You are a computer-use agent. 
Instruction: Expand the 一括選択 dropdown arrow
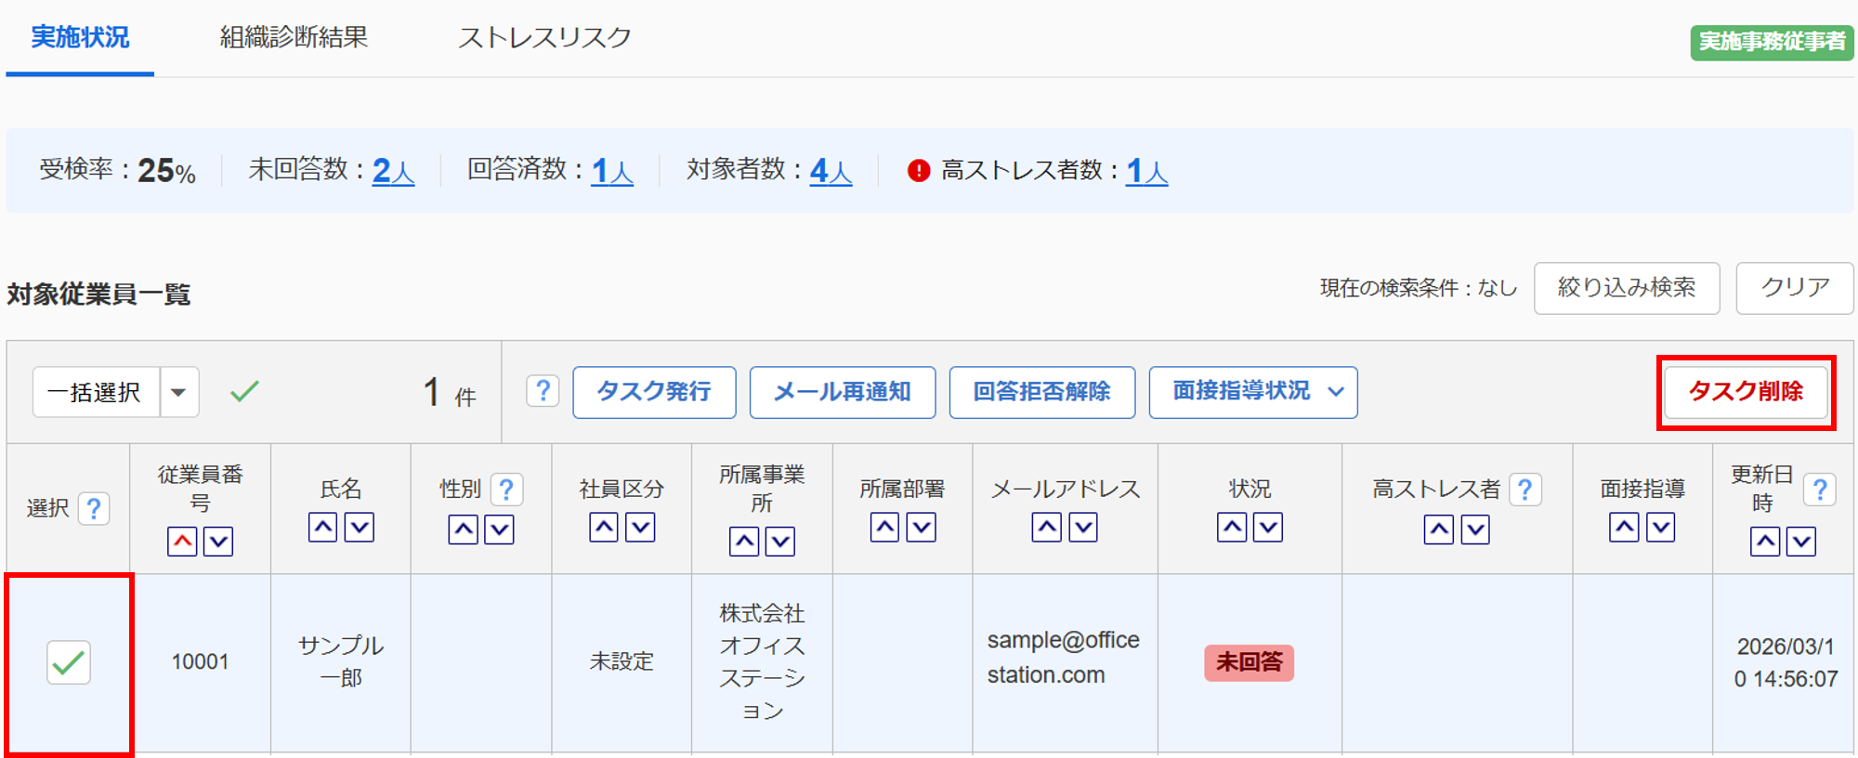tap(179, 392)
